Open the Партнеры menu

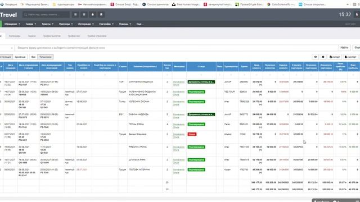tap(66, 24)
